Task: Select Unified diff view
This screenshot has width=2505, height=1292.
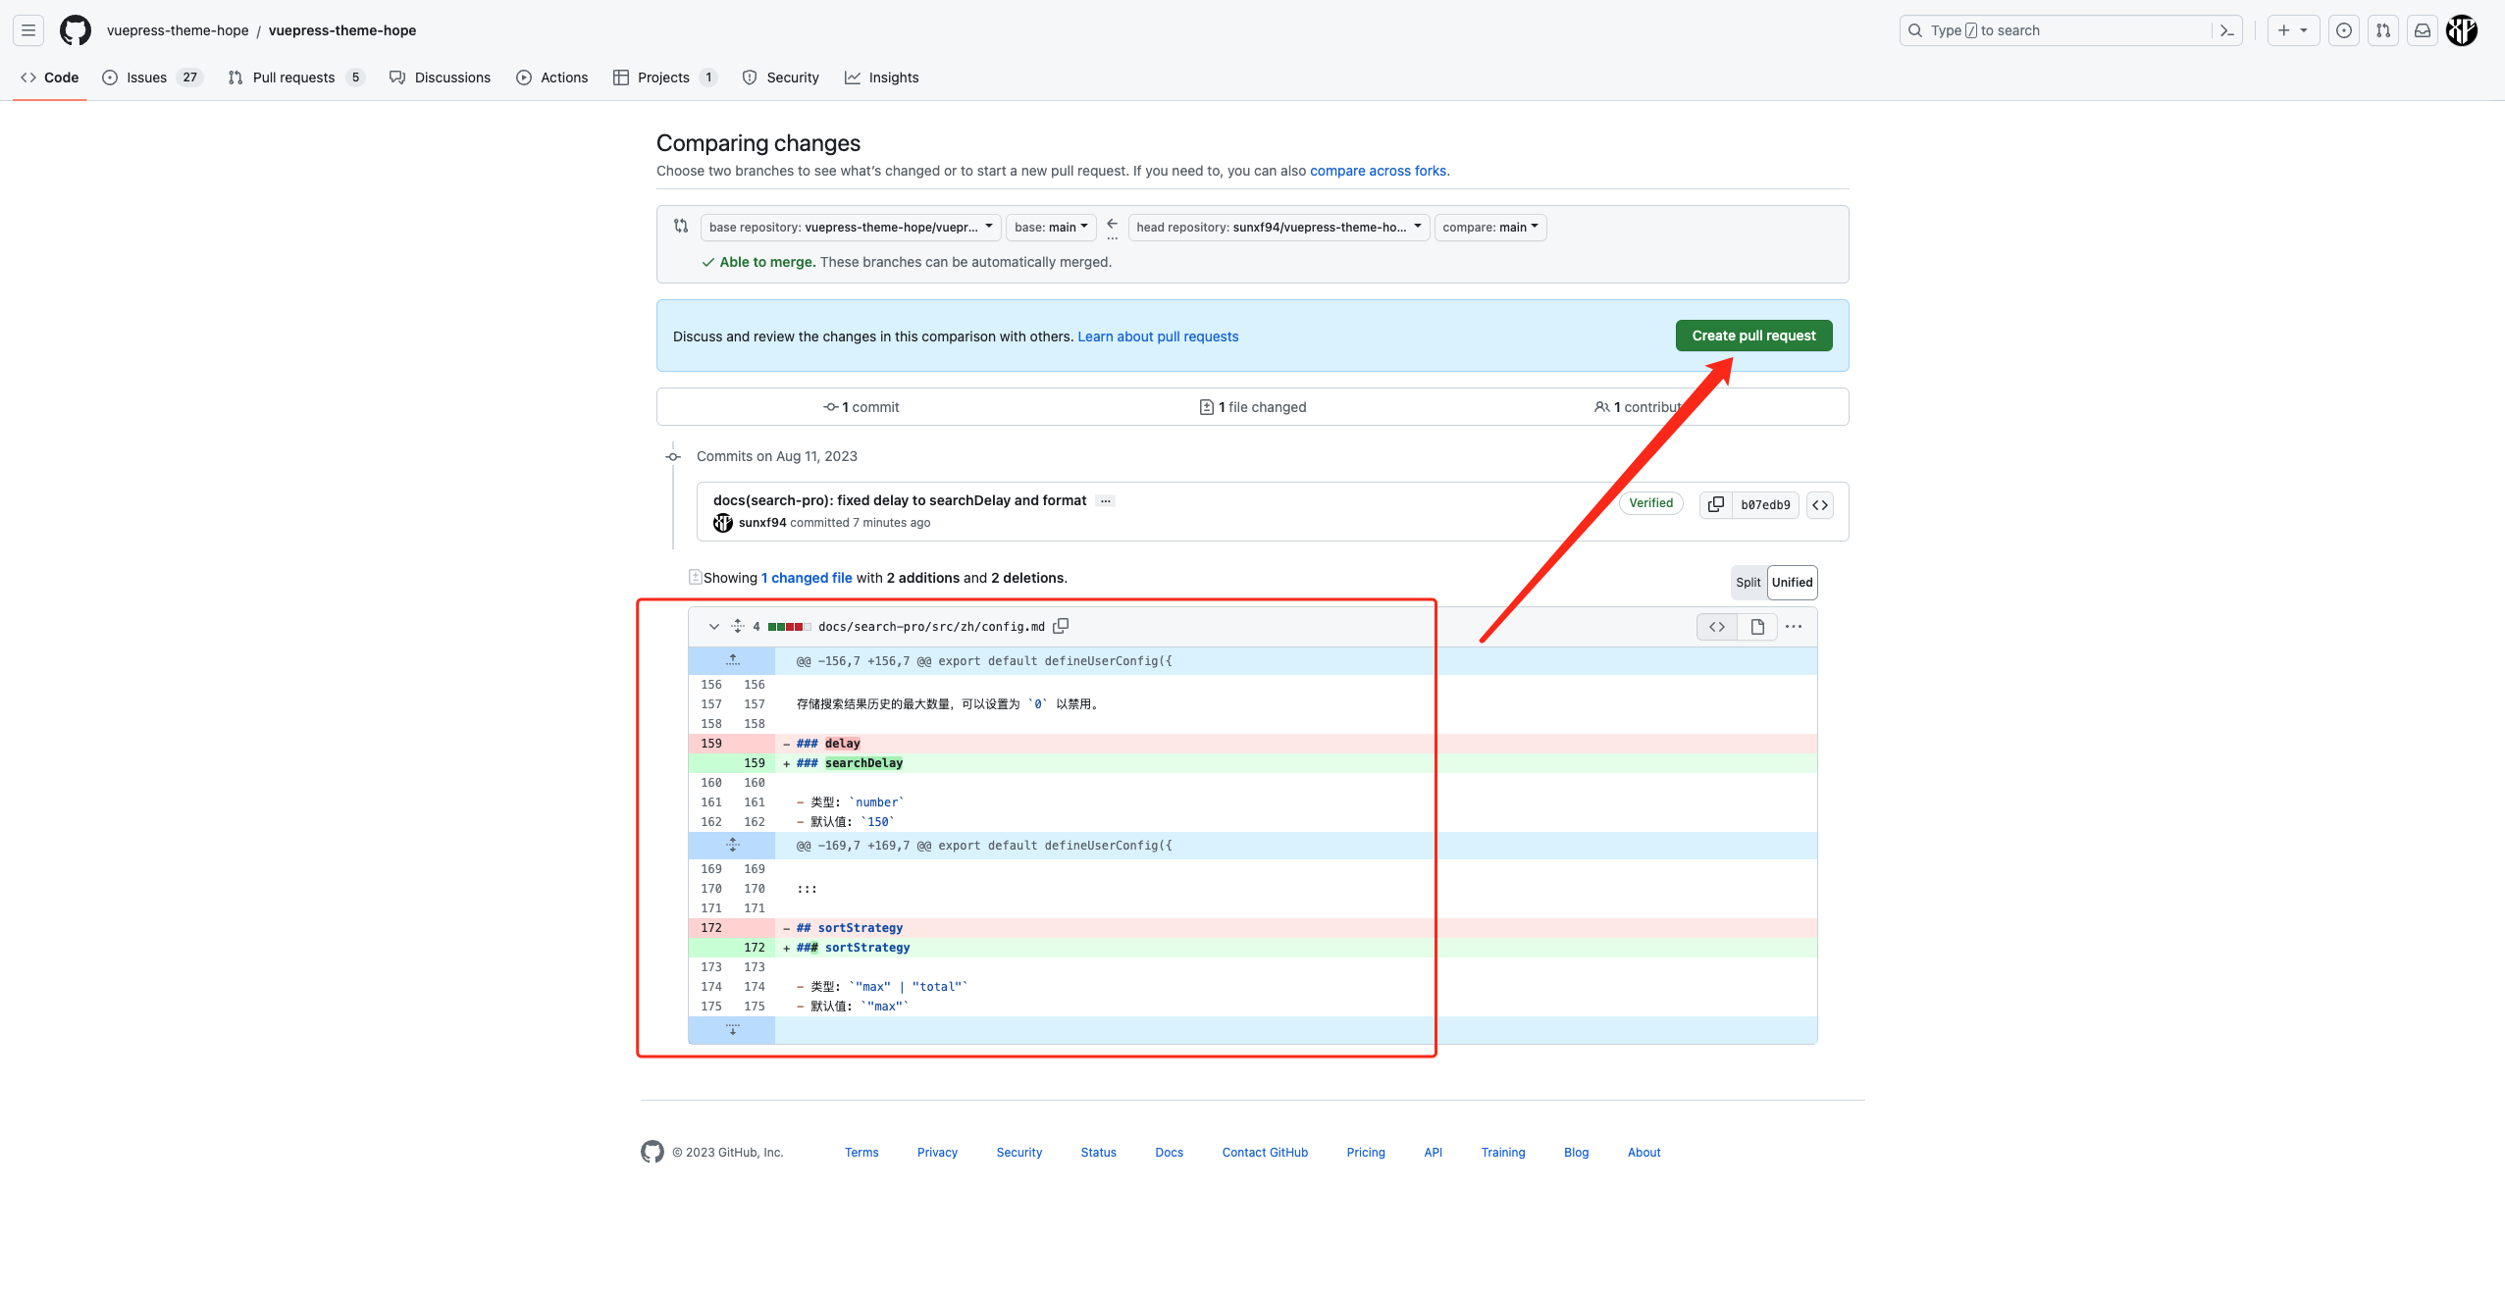Action: [x=1792, y=583]
